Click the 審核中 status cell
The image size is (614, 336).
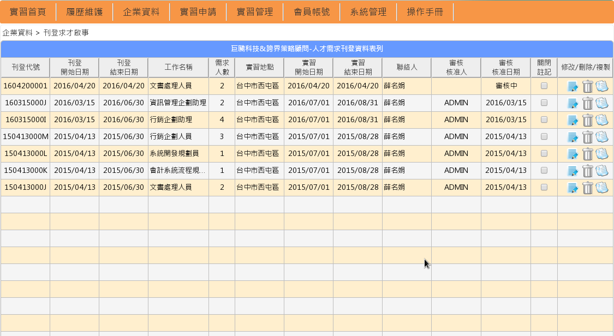[506, 86]
